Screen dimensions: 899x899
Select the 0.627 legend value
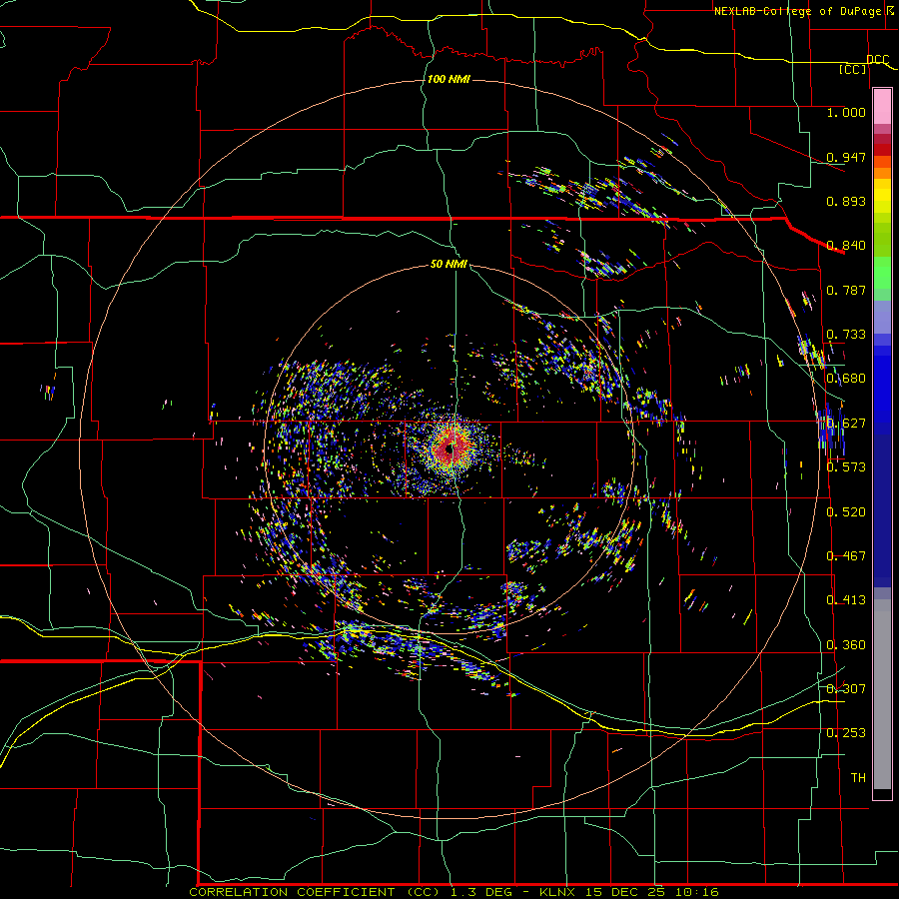[846, 424]
